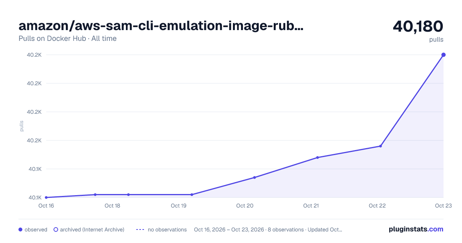462x243 pixels.
Task: Select the Oct 21 data point on line
Action: tap(317, 157)
